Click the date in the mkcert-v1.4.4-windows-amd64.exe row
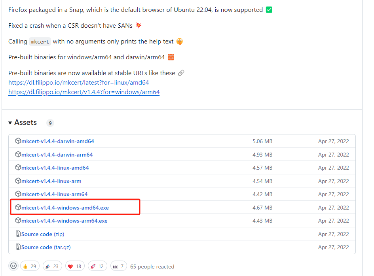This screenshot has width=374, height=276. (x=334, y=208)
